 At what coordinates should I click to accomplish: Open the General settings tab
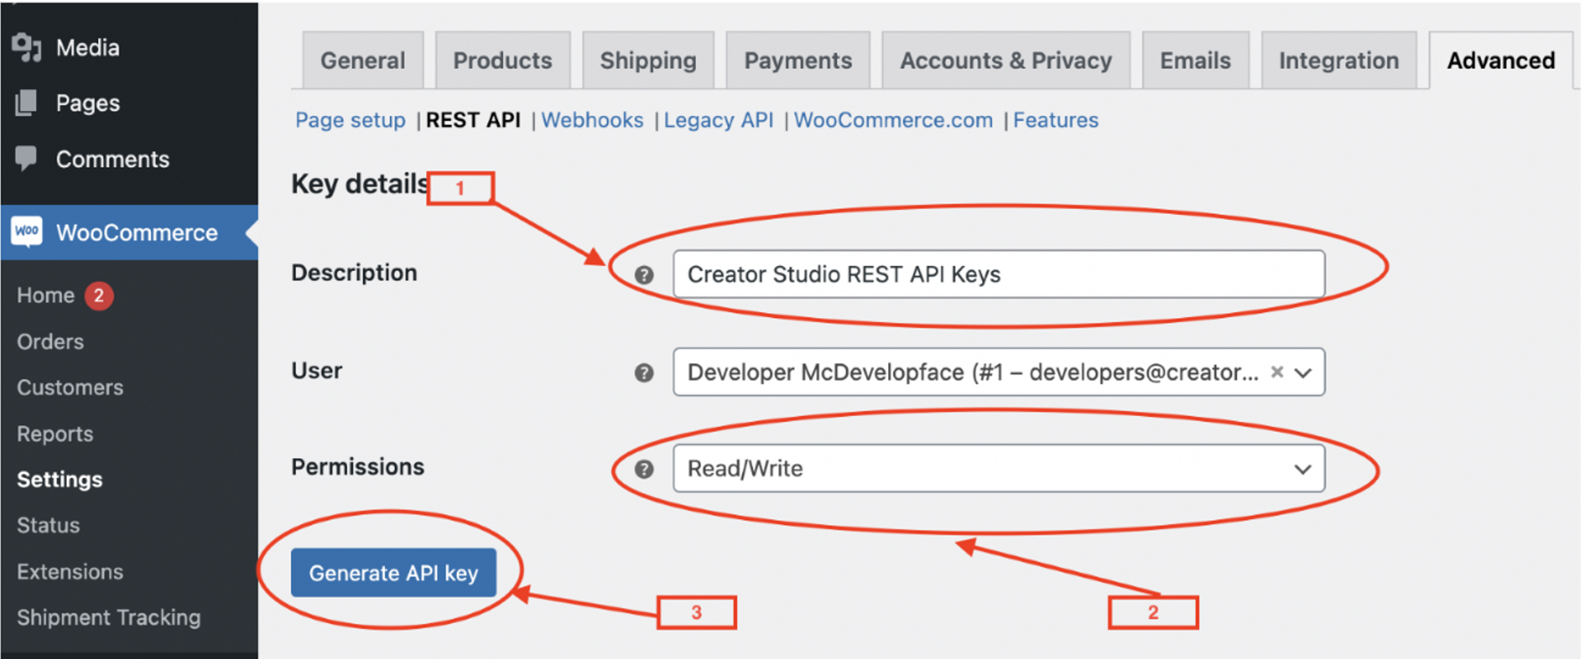coord(363,60)
